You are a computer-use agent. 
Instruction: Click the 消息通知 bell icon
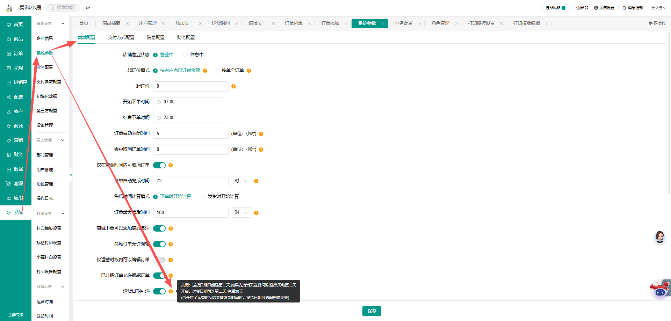coord(624,8)
